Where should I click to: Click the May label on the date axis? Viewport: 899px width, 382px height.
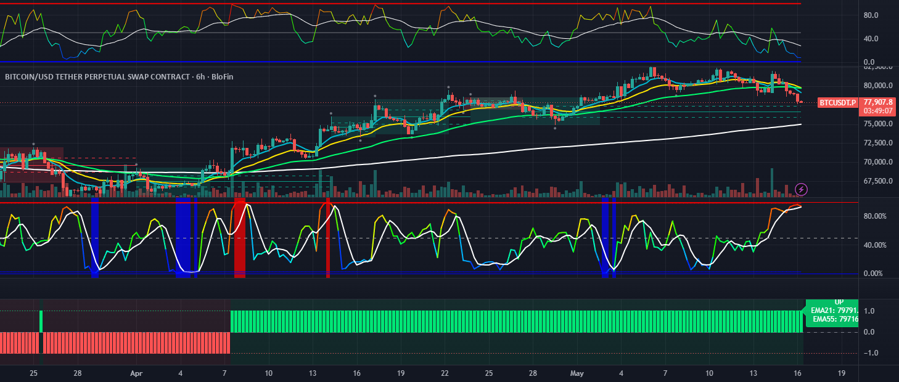pos(577,373)
